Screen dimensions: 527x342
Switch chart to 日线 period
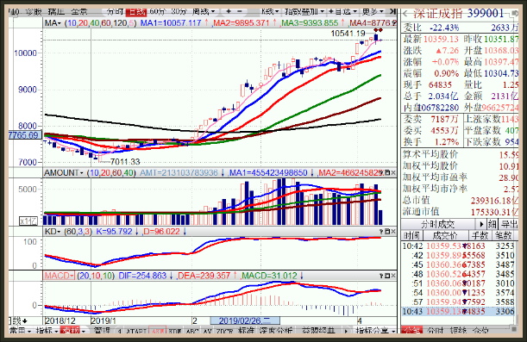136,12
